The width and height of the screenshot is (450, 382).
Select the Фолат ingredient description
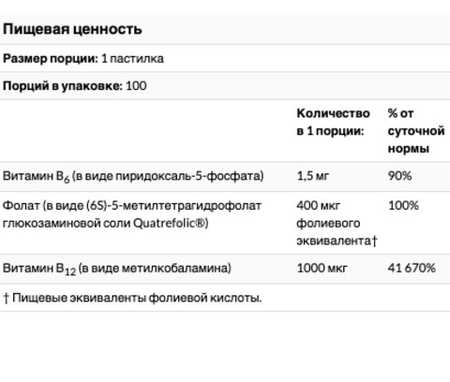point(132,214)
